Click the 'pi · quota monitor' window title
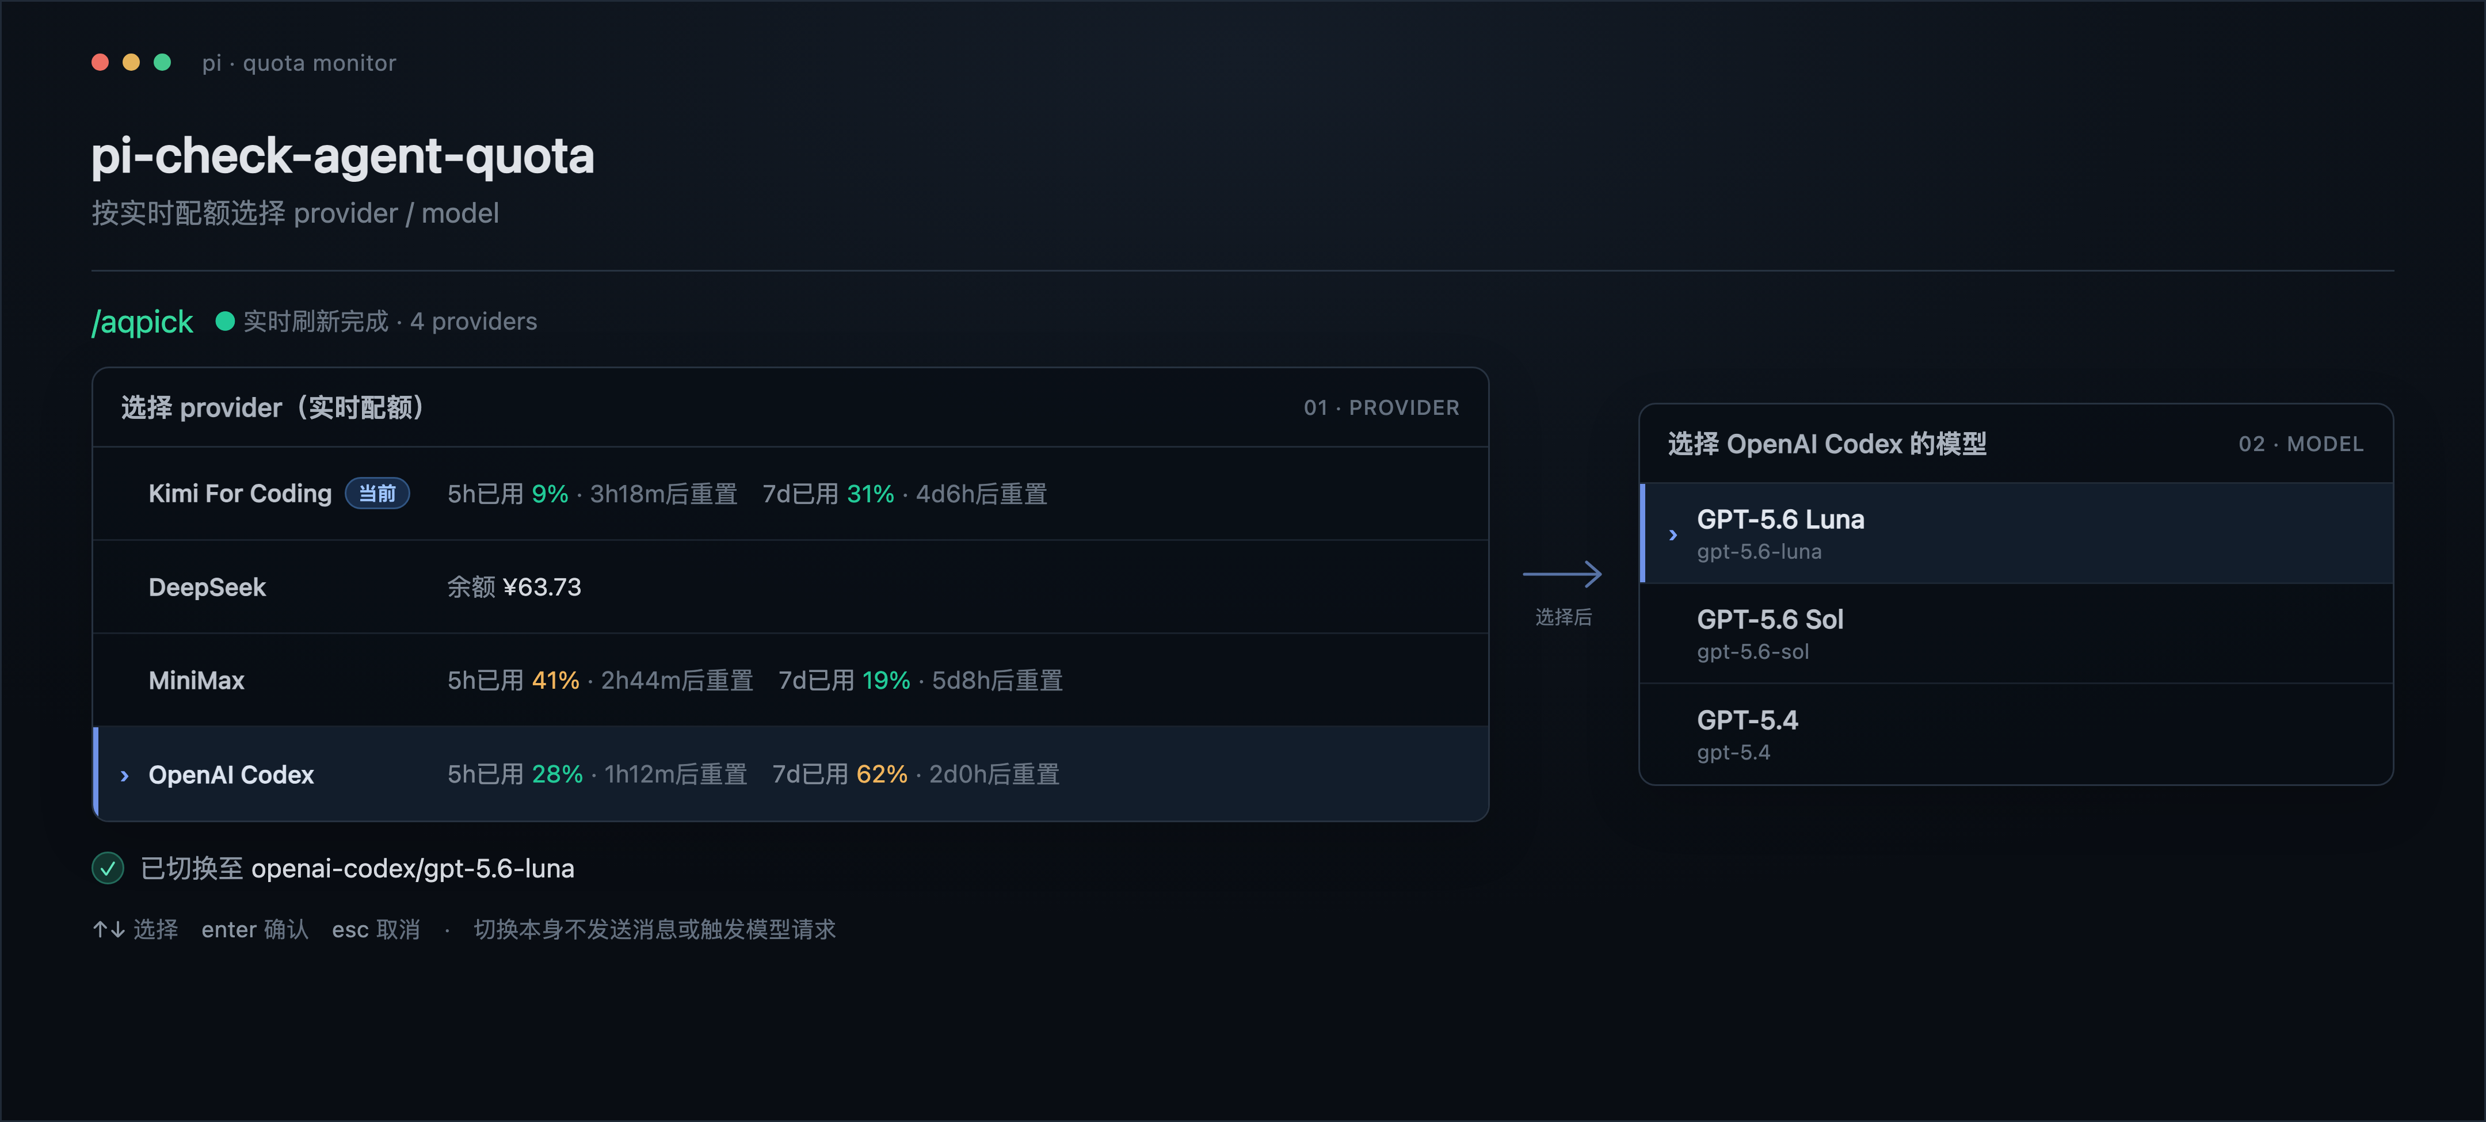2486x1122 pixels. (x=299, y=63)
